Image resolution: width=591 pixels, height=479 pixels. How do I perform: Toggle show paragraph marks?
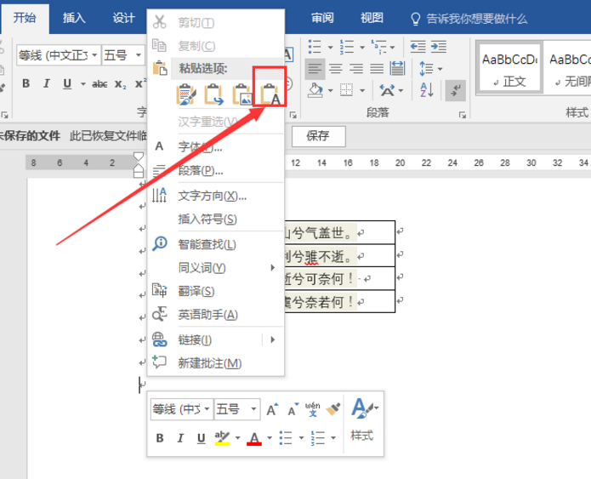455,90
